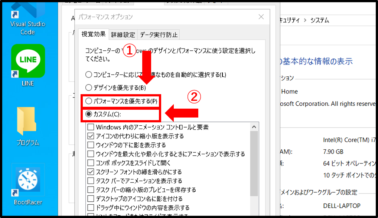Click the 10 タッチ ポイント pen and touch text
Viewport: 378px width, 218px height.
tap(349, 175)
